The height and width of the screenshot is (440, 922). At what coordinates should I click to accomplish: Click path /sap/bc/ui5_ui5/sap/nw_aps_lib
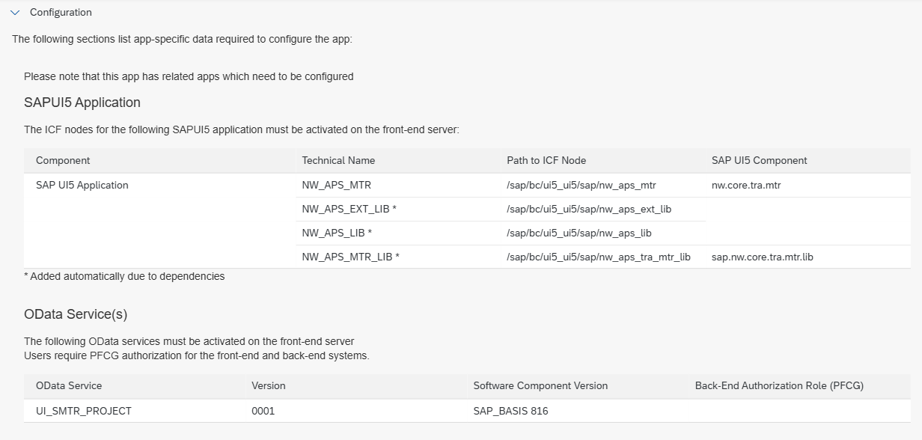[579, 233]
